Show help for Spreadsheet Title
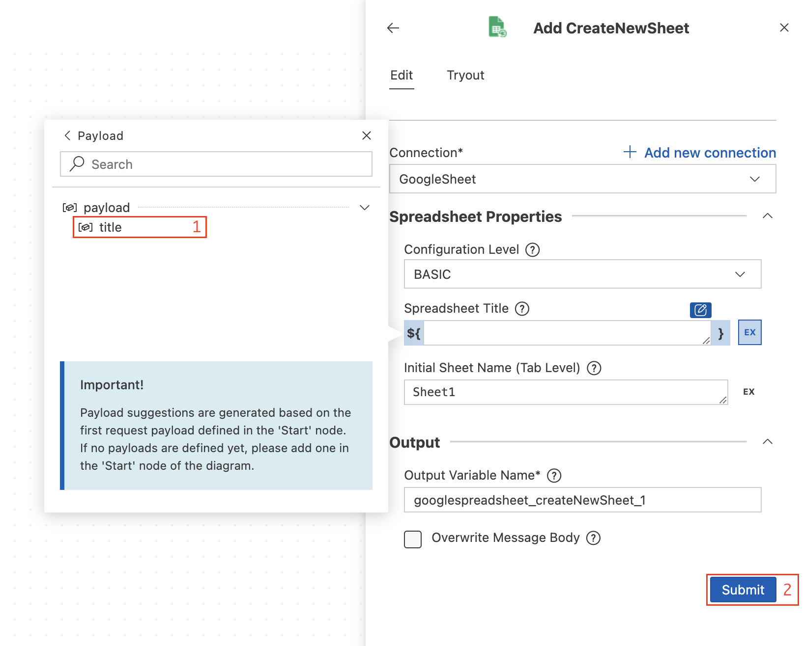This screenshot has height=646, width=803. (x=522, y=309)
